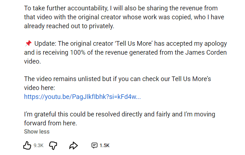245x155 pixels.
Task: Click the 9.3K like count
Action: (x=39, y=145)
